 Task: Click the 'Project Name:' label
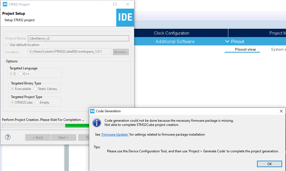click(16, 38)
